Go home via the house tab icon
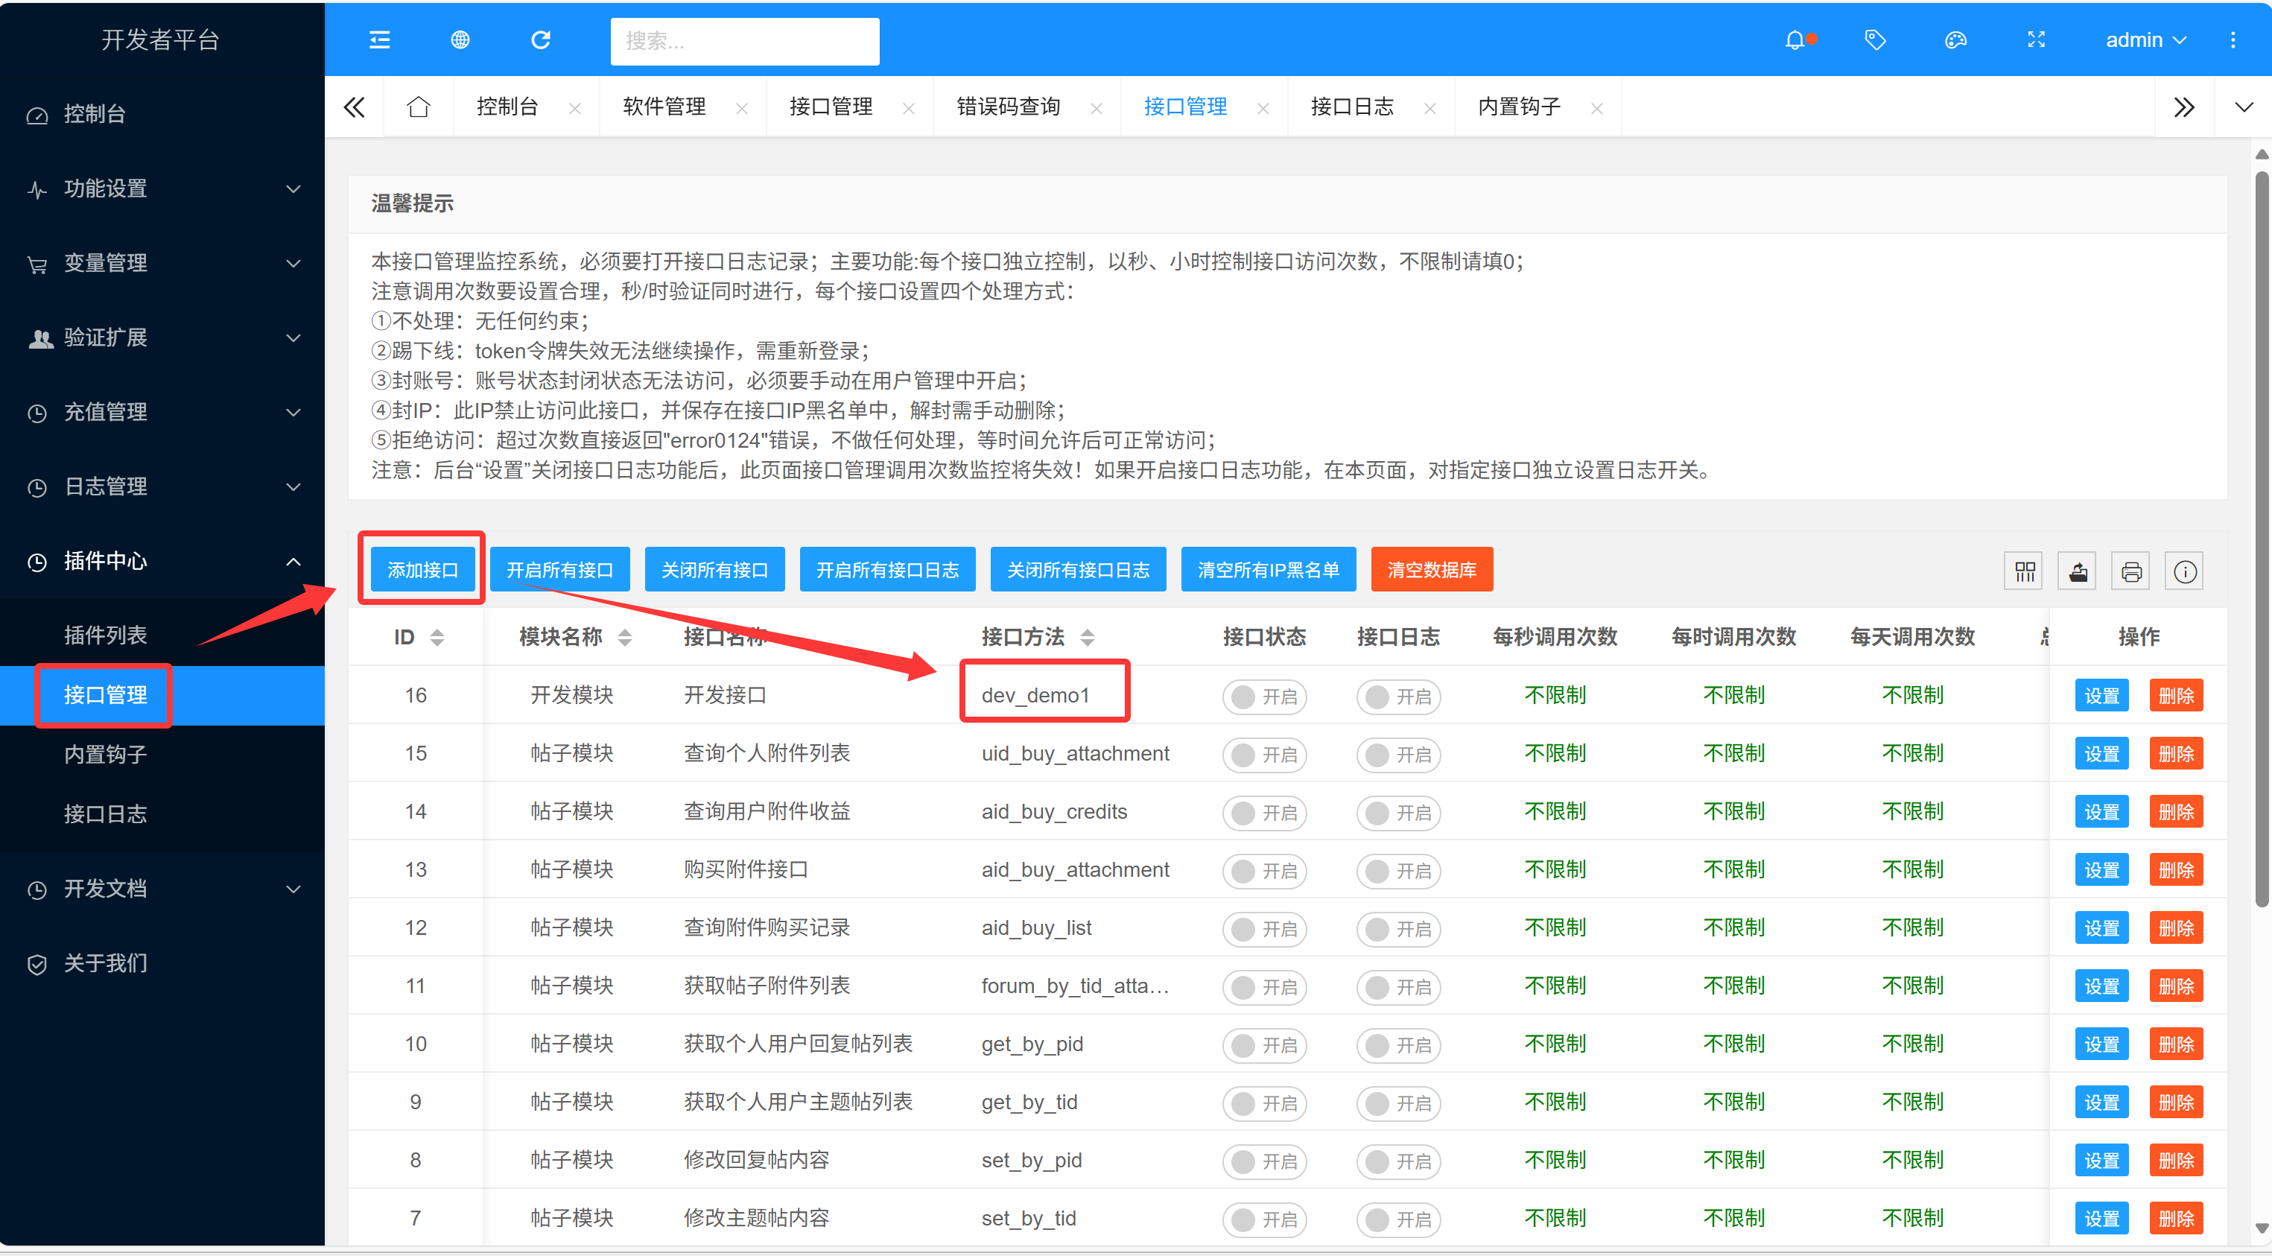The image size is (2272, 1256). pos(418,107)
